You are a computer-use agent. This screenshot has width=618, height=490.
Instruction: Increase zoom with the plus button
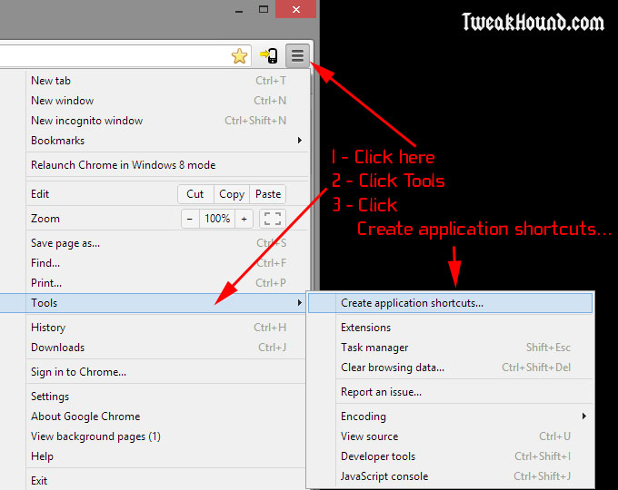click(244, 219)
